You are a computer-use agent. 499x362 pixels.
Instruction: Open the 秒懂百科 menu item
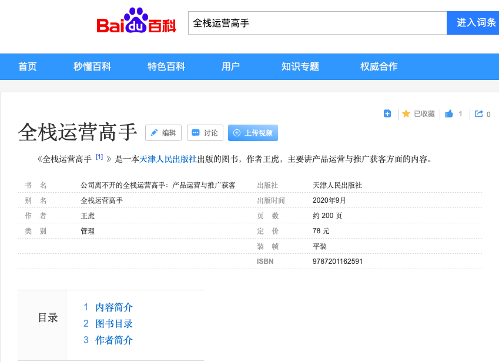point(92,66)
